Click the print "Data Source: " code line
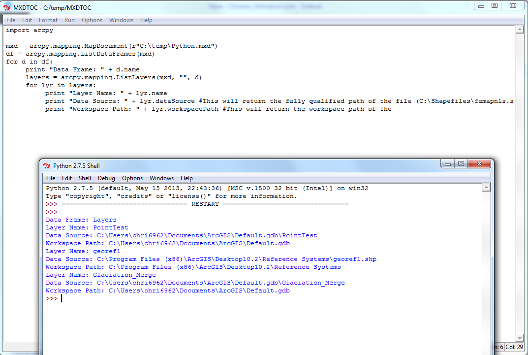528x355 pixels. tap(279, 101)
